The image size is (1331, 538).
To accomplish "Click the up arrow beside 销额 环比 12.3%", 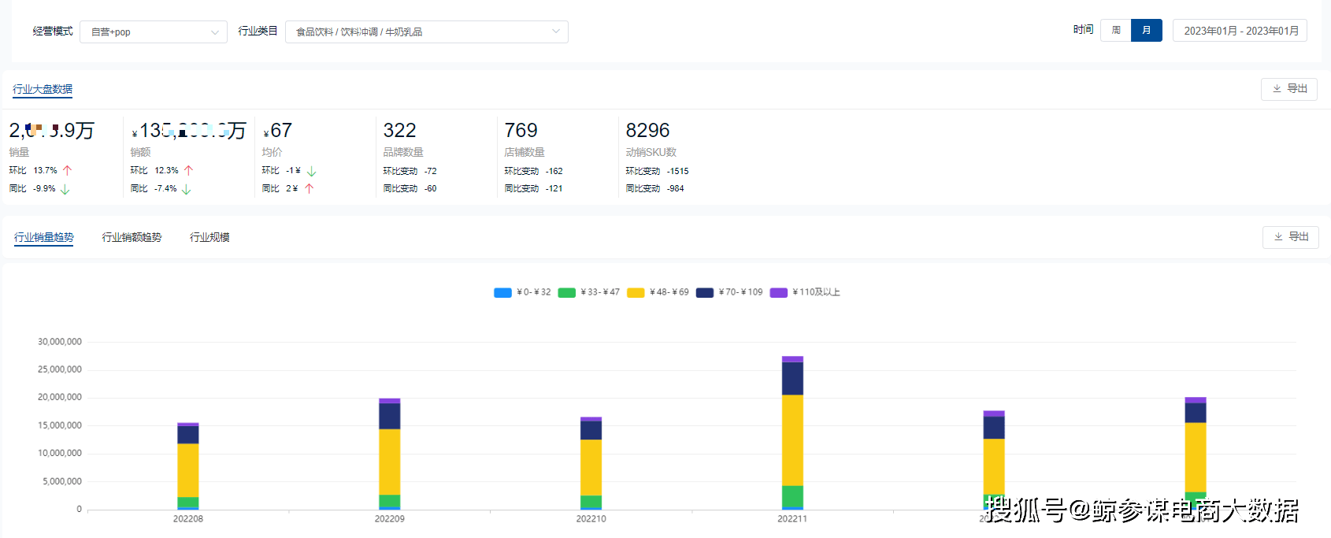I will pyautogui.click(x=188, y=170).
